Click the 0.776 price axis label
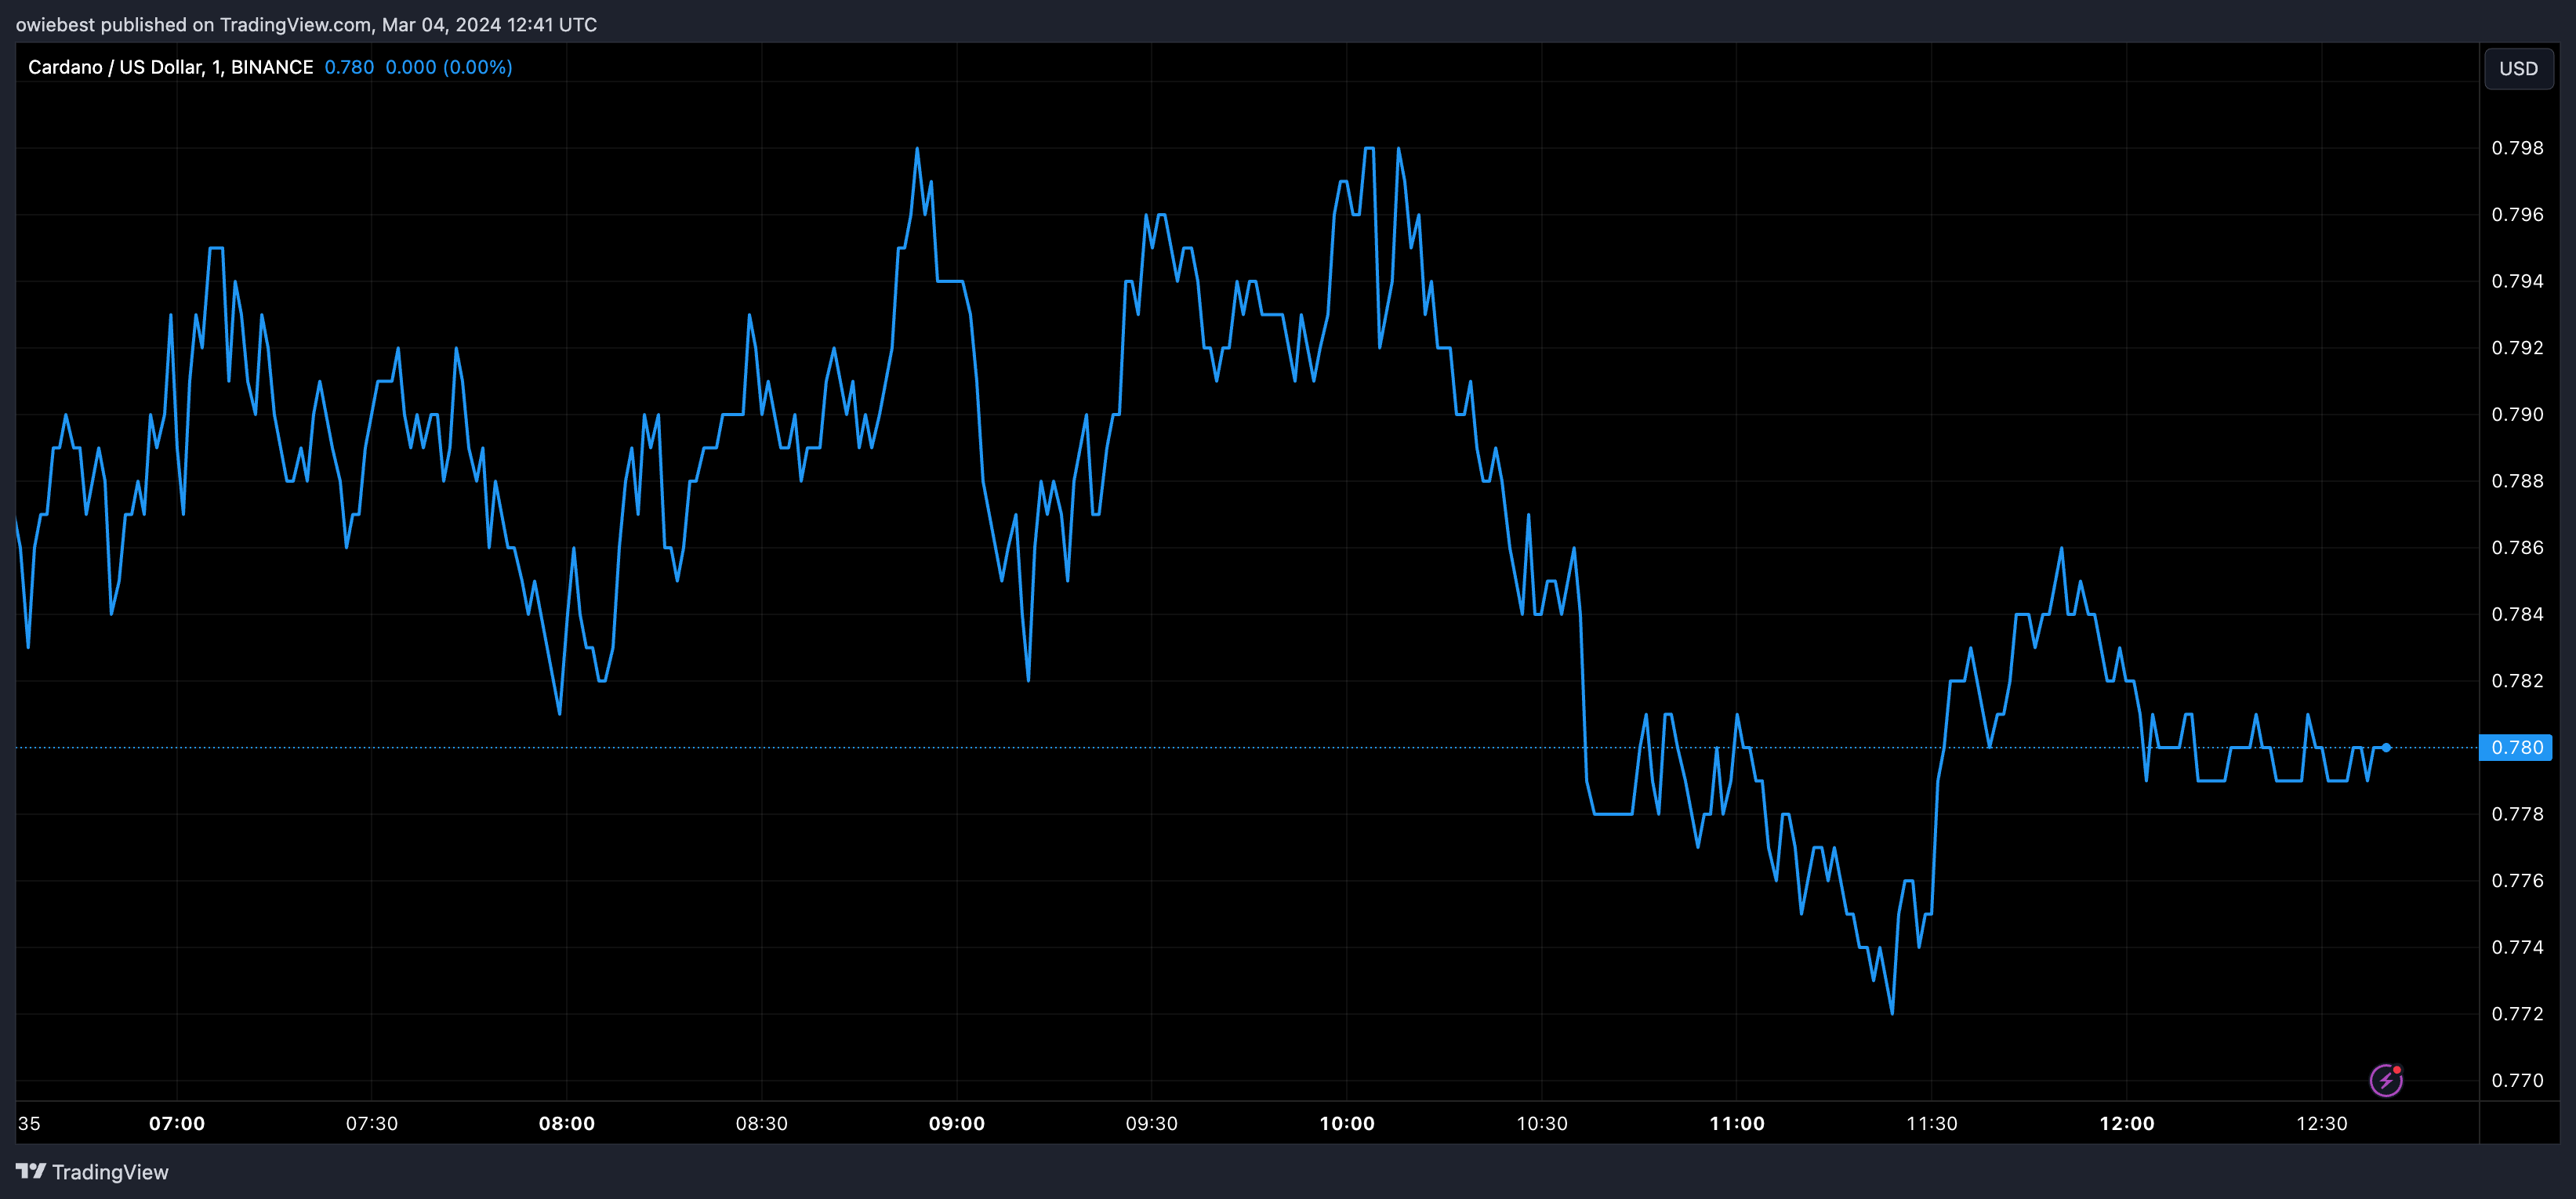This screenshot has width=2576, height=1199. tap(2517, 880)
